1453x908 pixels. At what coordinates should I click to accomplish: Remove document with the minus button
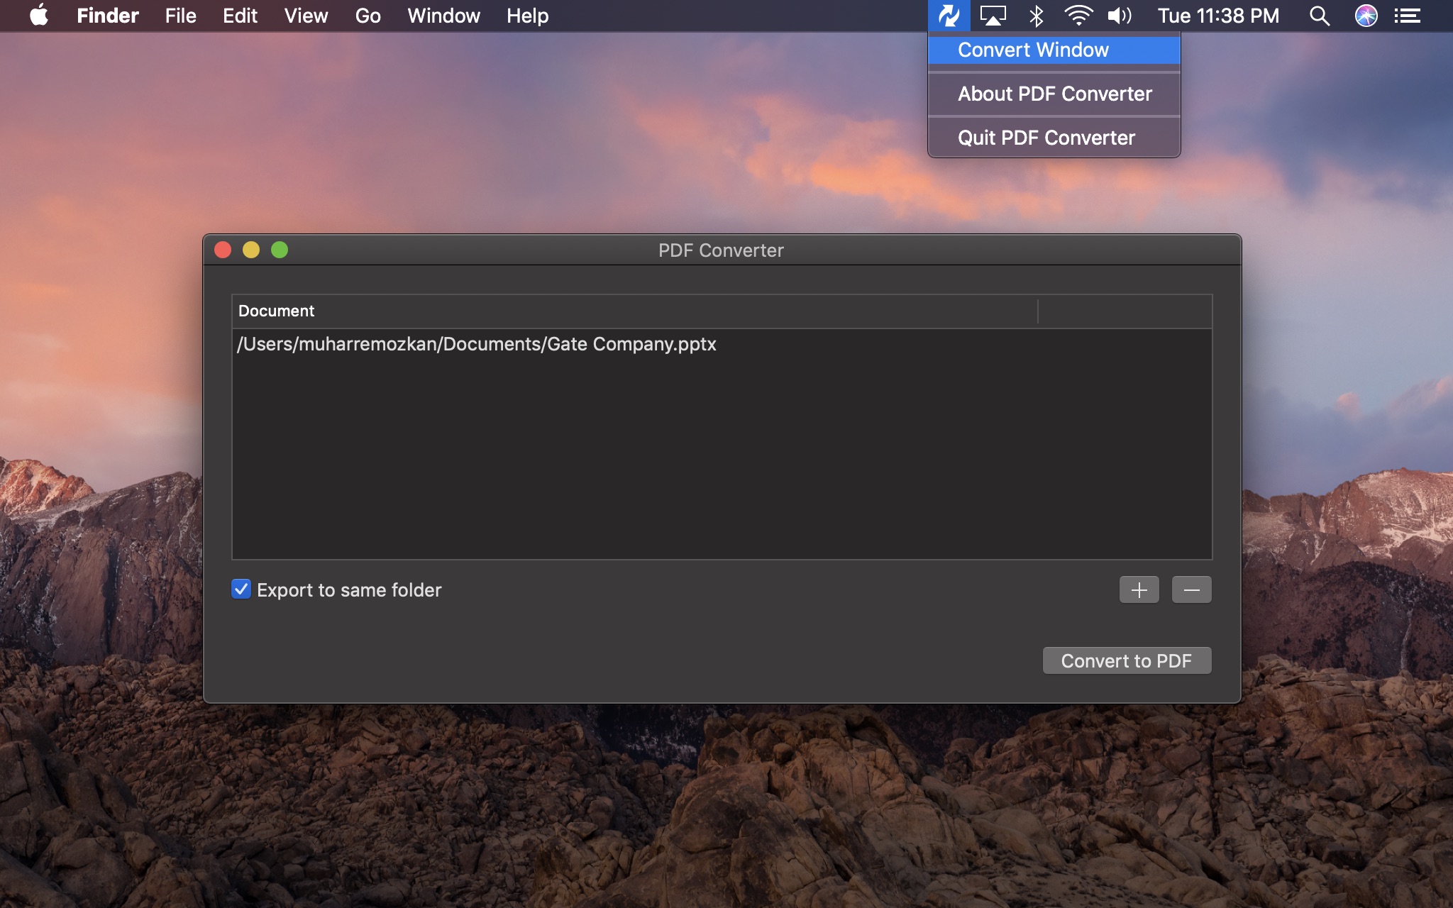point(1191,589)
